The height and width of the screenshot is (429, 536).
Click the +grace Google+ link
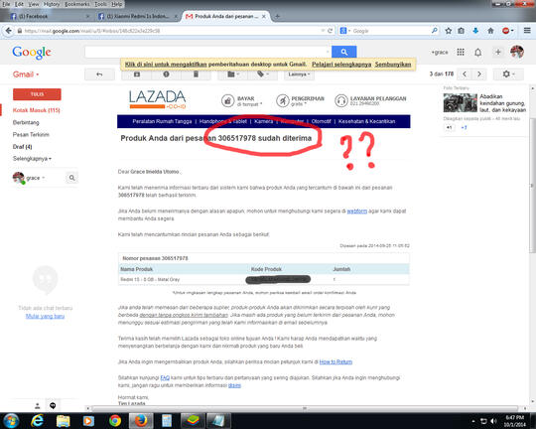tap(440, 53)
